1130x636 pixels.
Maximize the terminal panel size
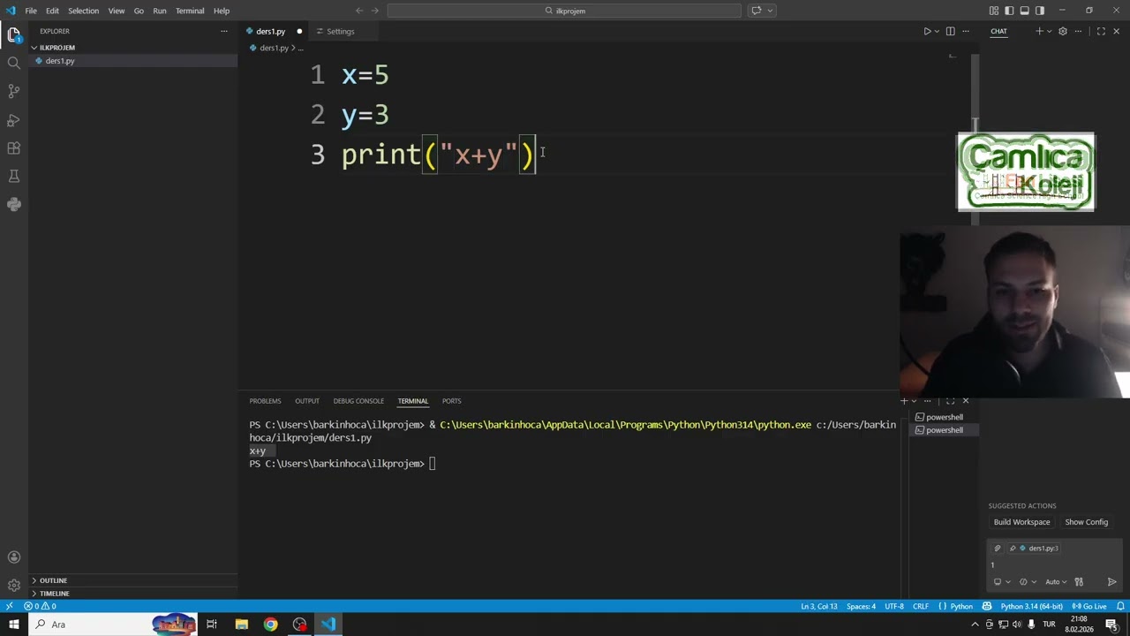click(x=950, y=401)
